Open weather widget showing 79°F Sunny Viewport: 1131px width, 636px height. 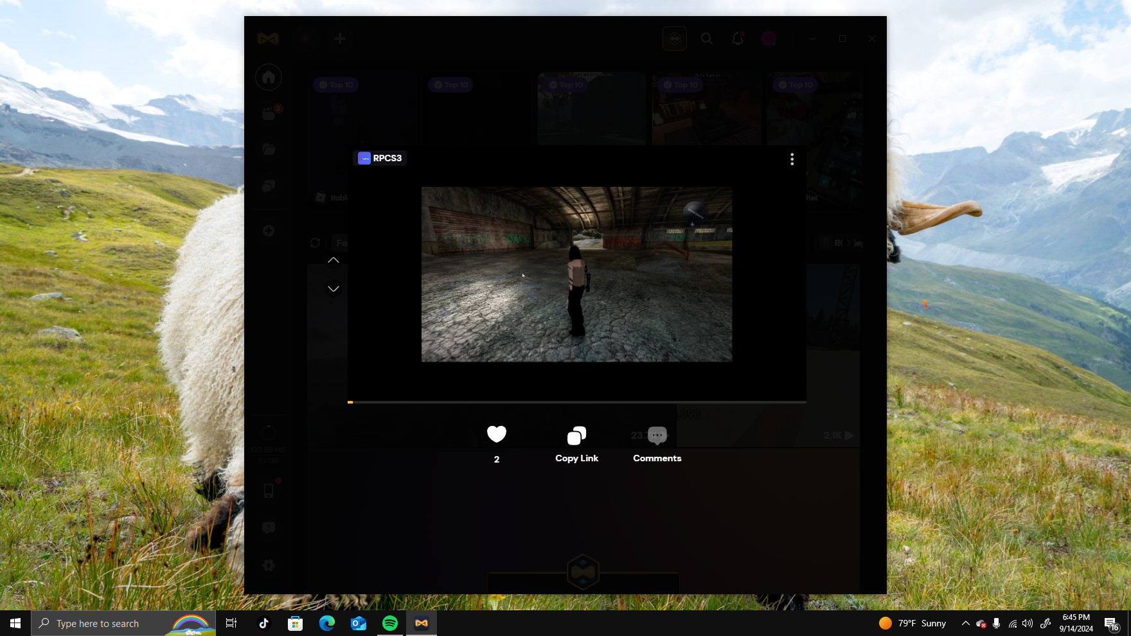(x=913, y=623)
